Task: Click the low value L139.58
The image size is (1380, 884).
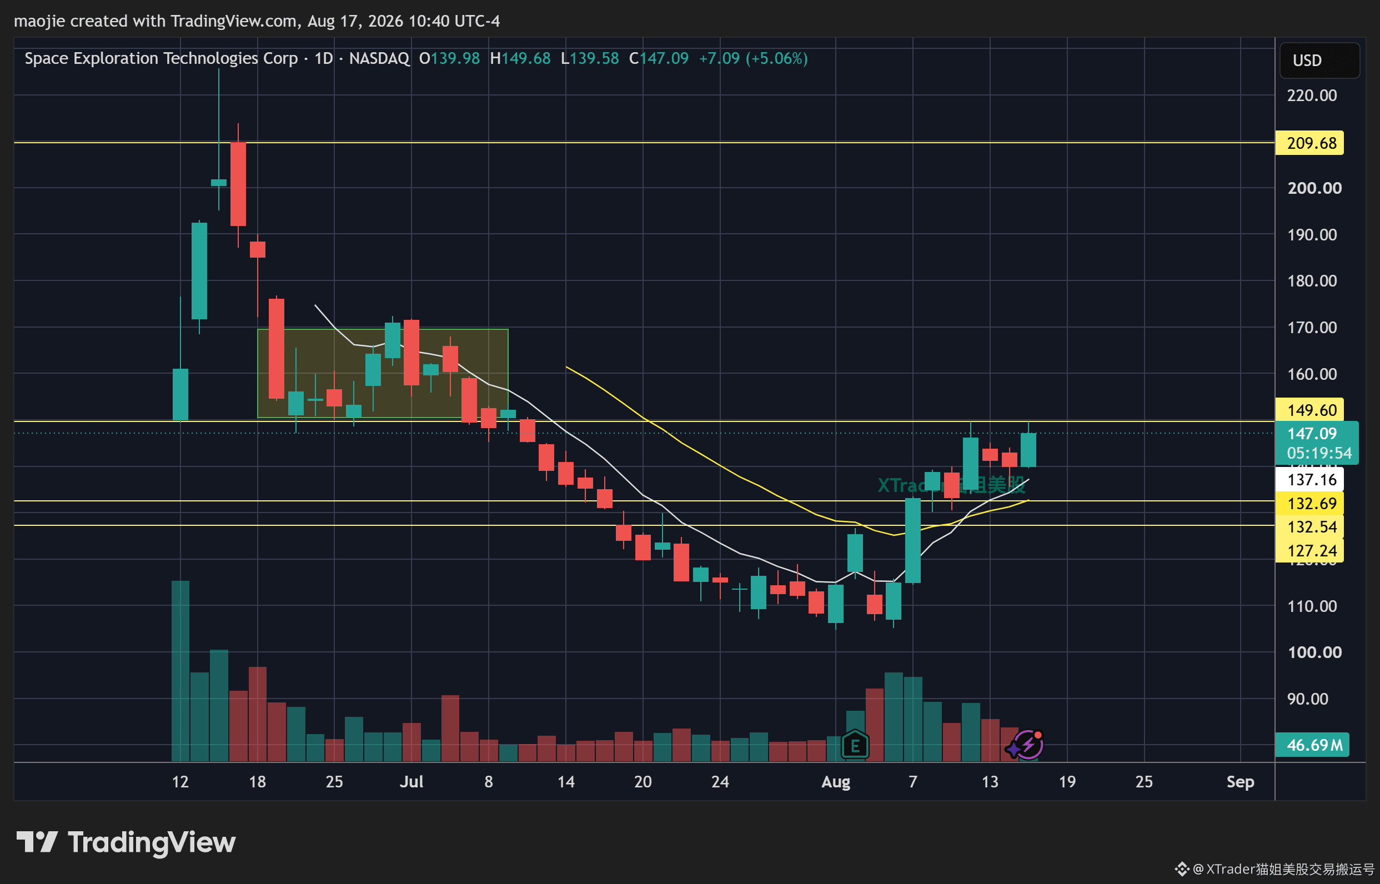Action: (x=590, y=58)
